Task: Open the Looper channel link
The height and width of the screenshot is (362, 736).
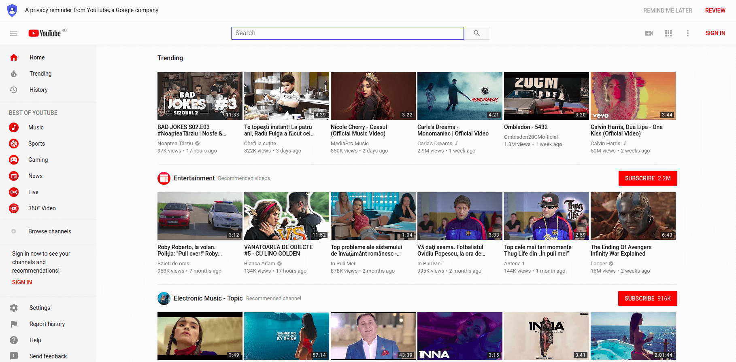Action: (x=599, y=264)
